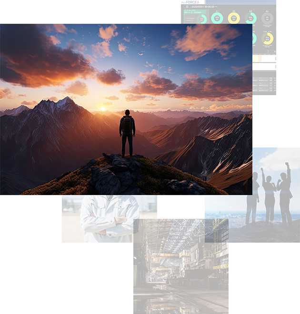Select the gray 0% donut chart
The image size is (300, 314).
click(x=267, y=19)
